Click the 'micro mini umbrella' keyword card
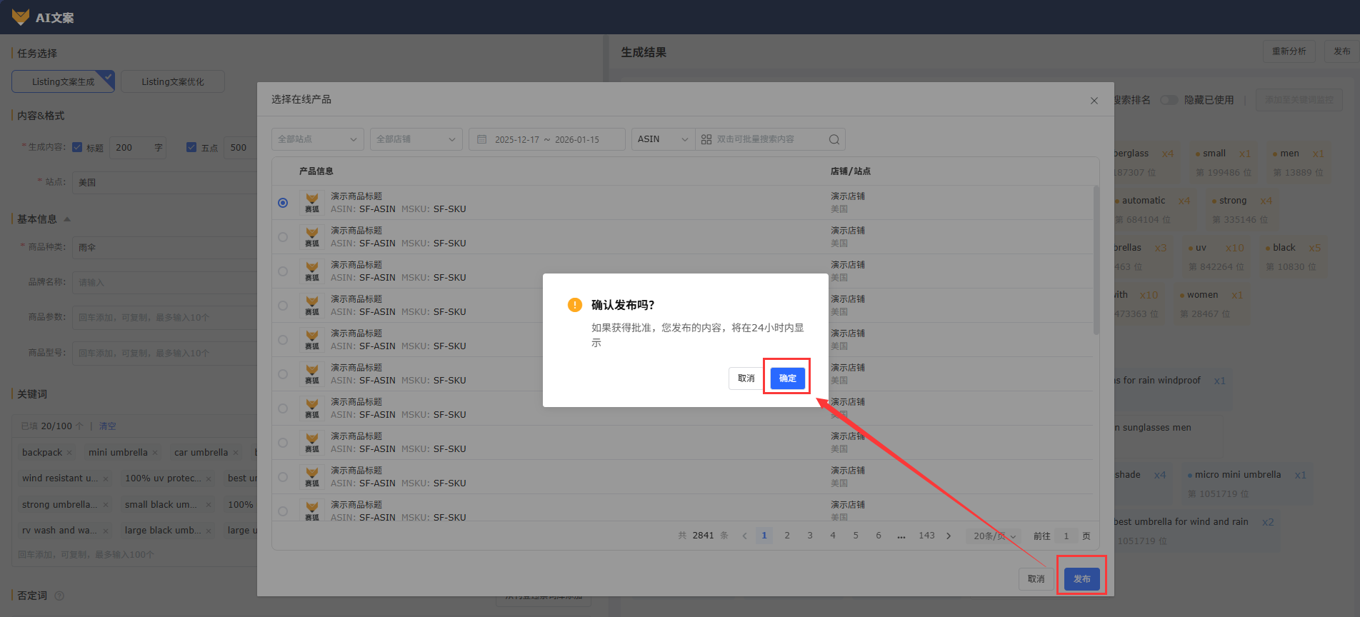 (x=1247, y=483)
